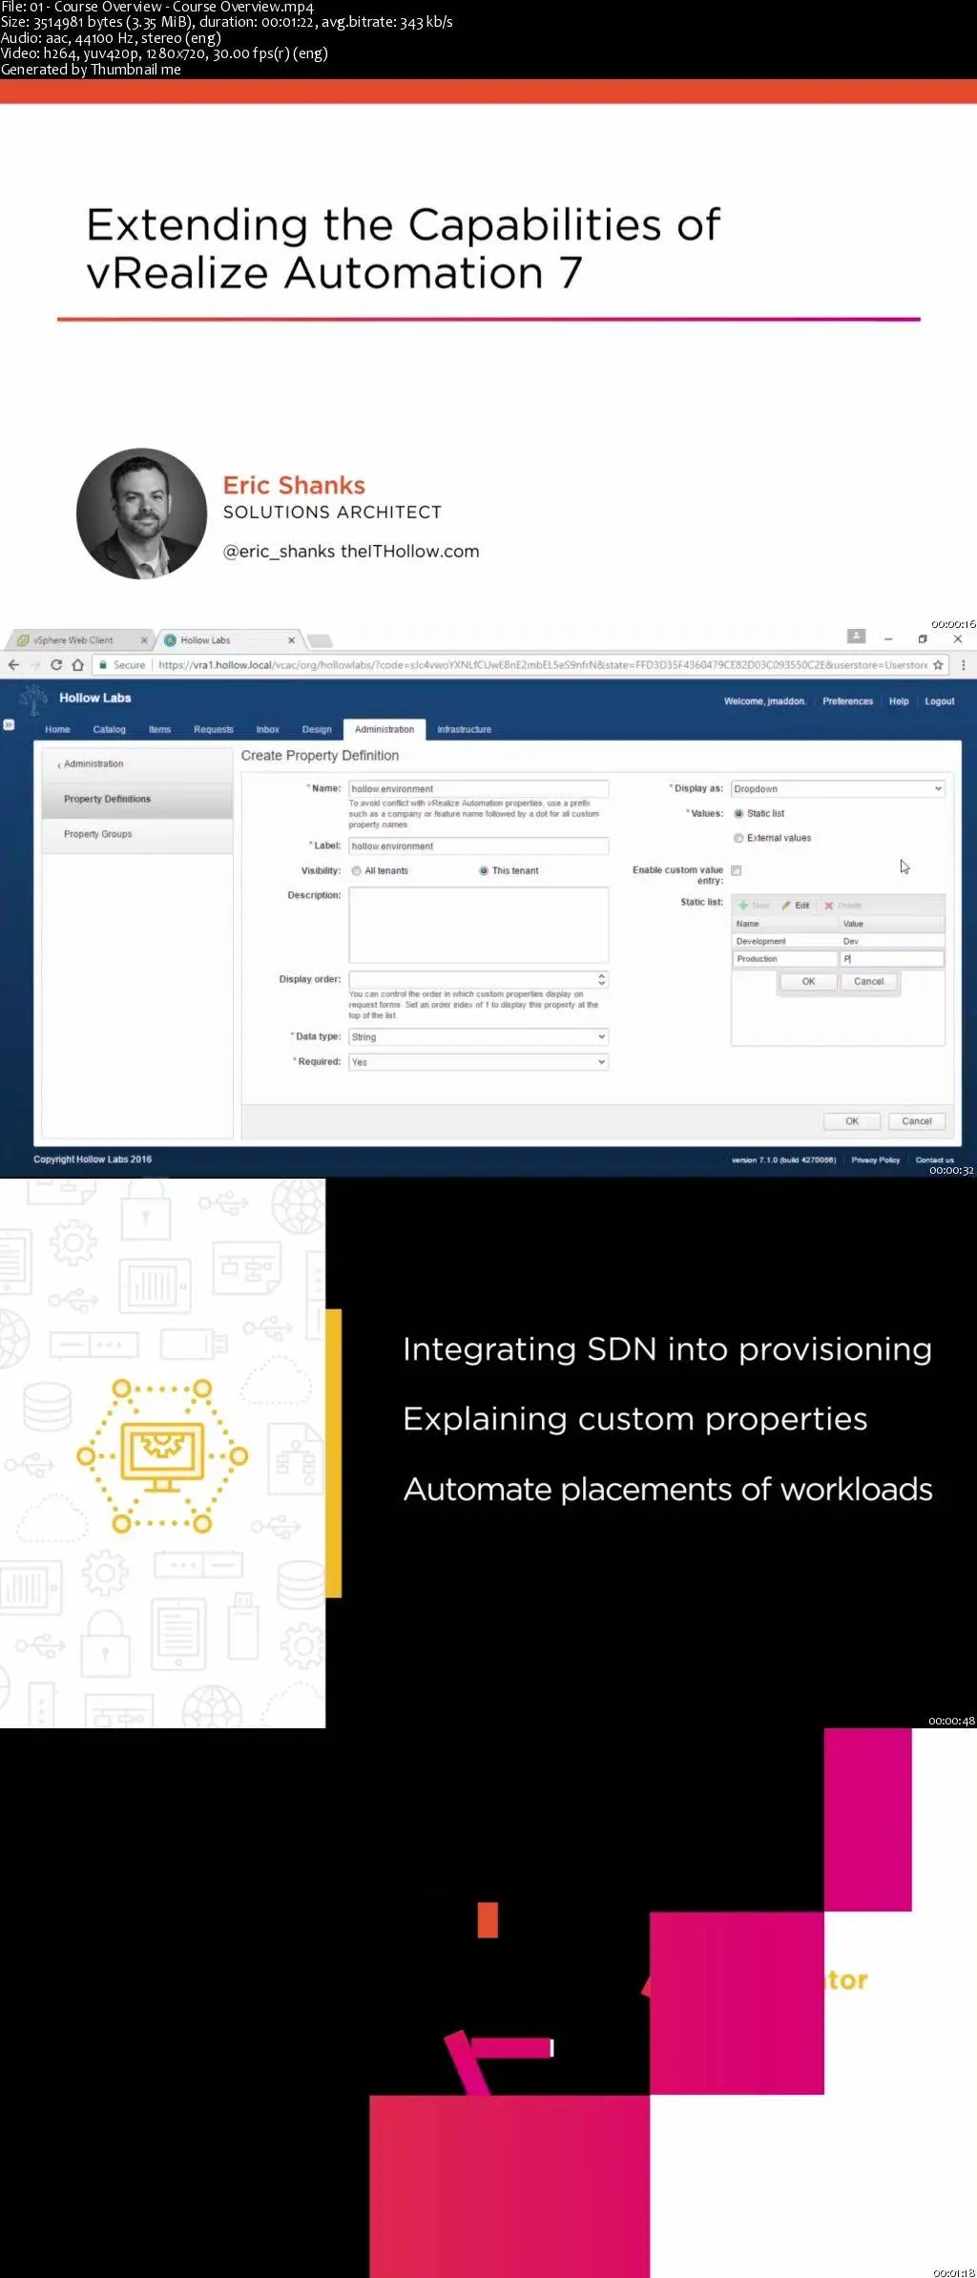Click the Description text area

pos(479,925)
